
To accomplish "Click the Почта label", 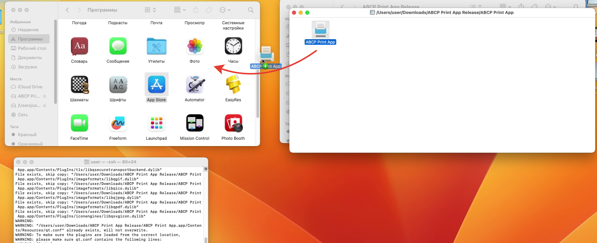I will click(x=156, y=23).
